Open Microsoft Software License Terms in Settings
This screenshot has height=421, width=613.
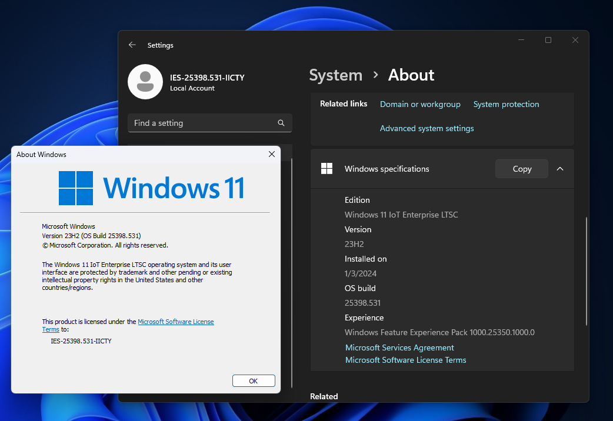click(405, 360)
